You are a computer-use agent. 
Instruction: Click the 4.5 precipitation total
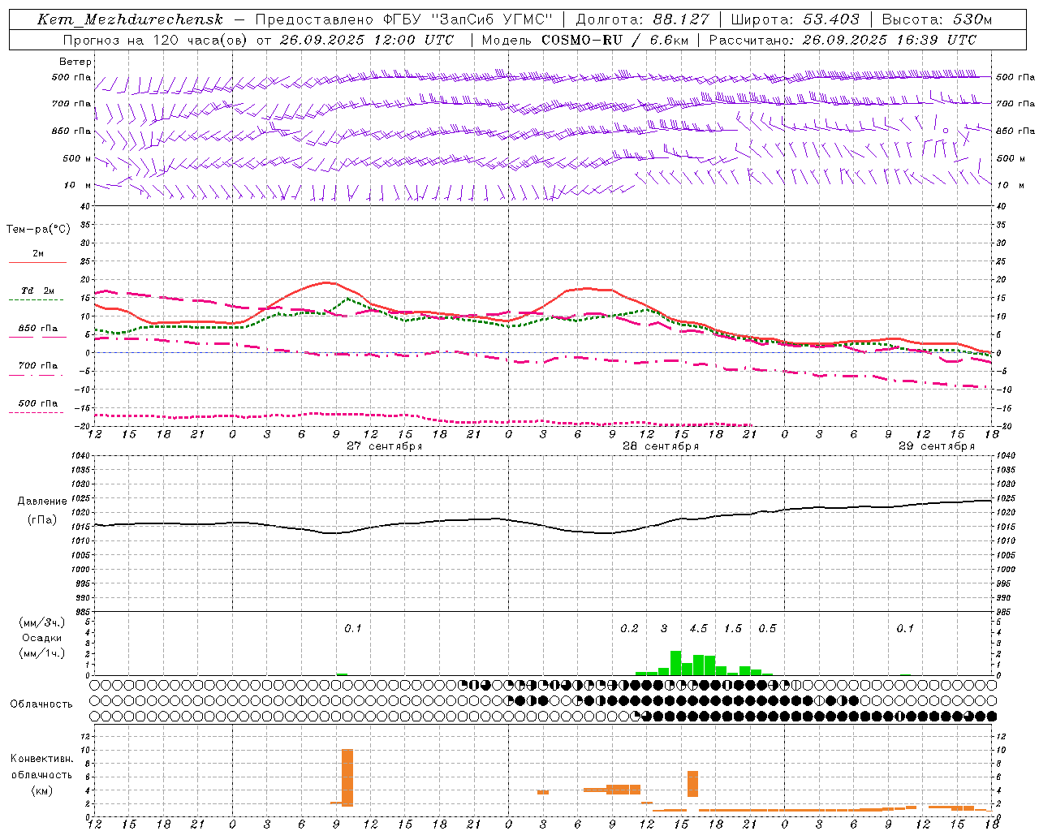pos(698,628)
